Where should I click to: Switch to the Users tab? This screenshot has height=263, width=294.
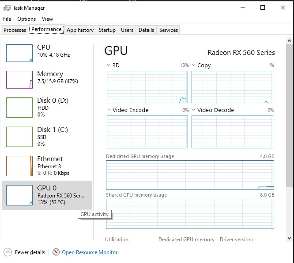pyautogui.click(x=127, y=30)
